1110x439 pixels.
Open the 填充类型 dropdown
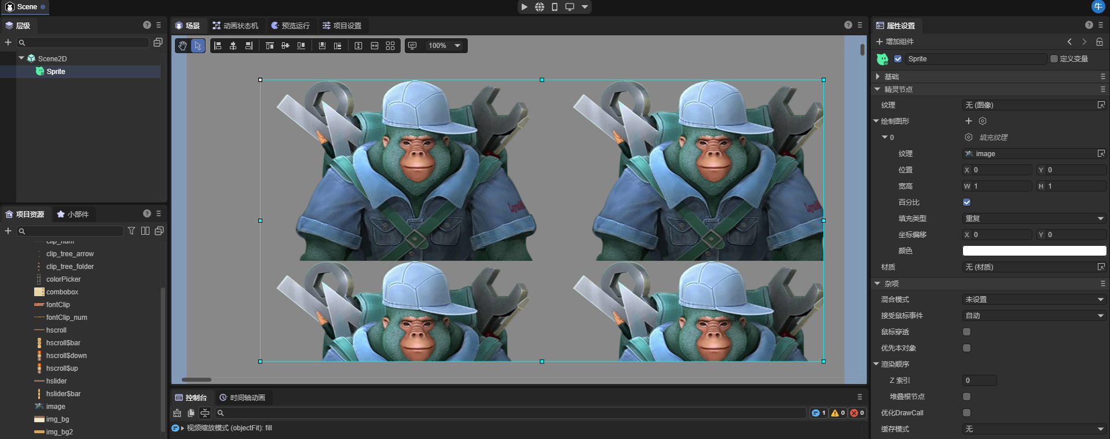(x=1034, y=219)
